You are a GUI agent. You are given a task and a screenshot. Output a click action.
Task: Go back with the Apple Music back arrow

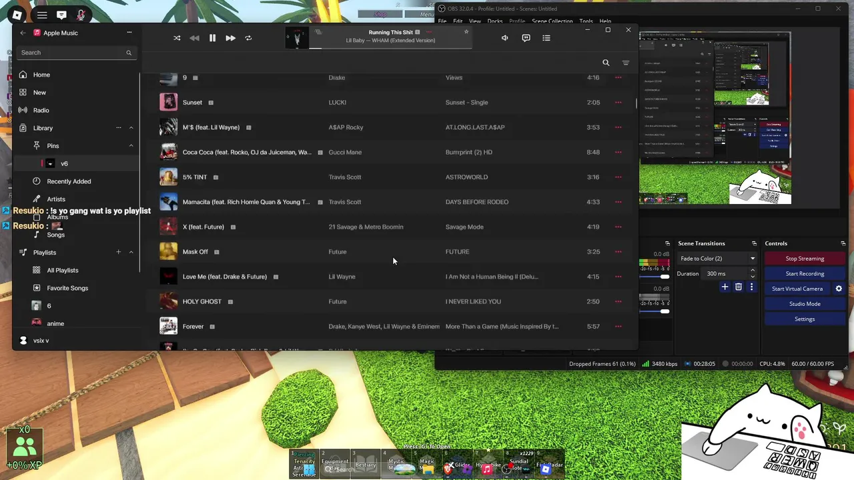tap(23, 33)
